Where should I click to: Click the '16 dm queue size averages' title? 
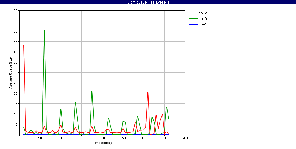[148, 2]
